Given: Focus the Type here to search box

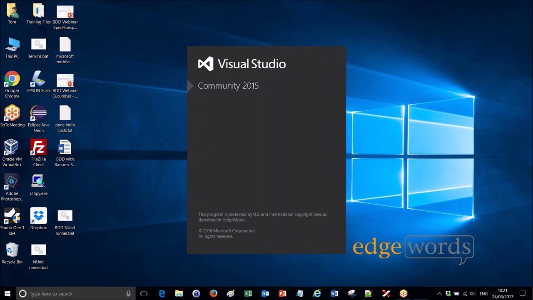Looking at the screenshot, I should tap(75, 293).
